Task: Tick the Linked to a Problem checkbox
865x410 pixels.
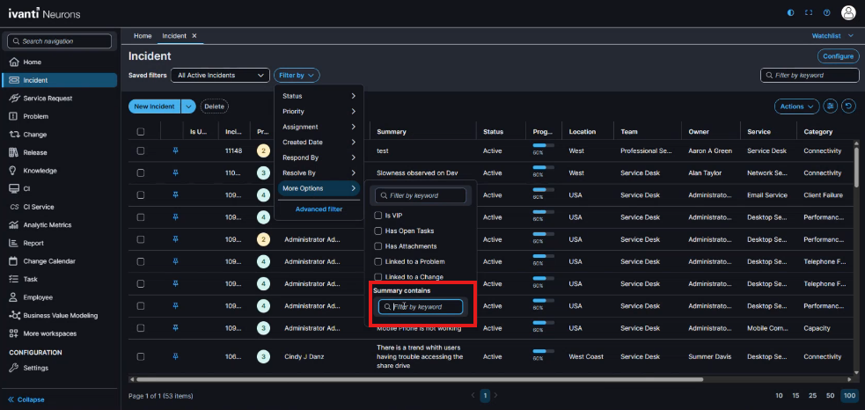Action: (x=378, y=261)
